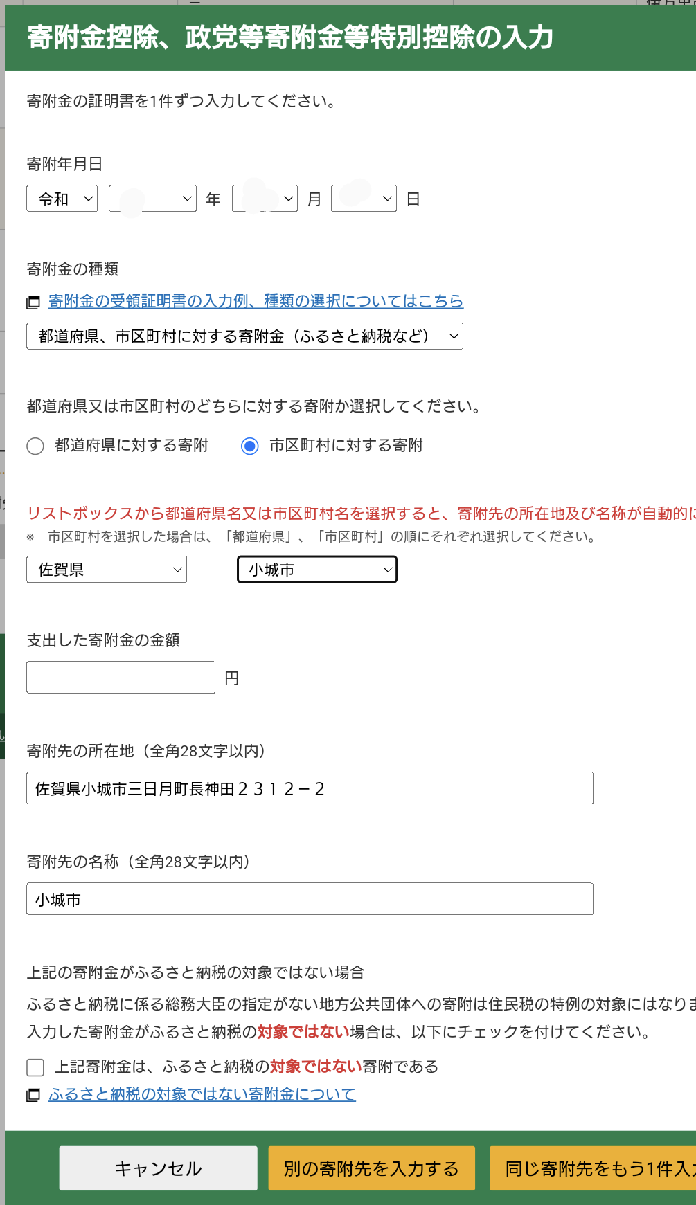Click 別の寄附先を入力する button
Screen dimensions: 696x1205
[371, 1168]
